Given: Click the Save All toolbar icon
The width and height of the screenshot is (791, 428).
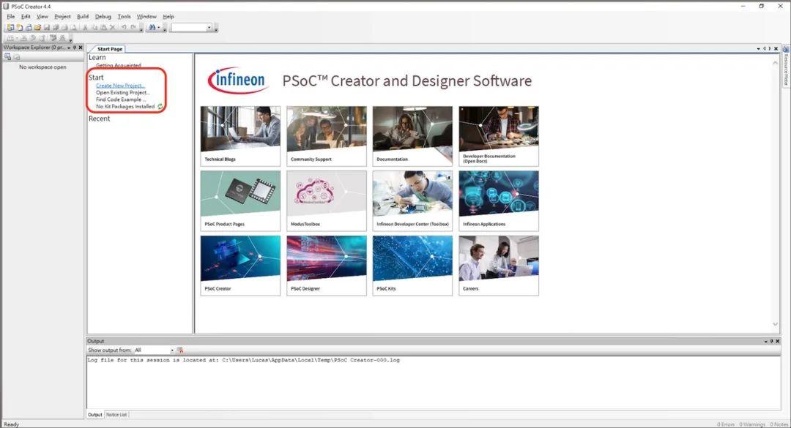Looking at the screenshot, I should coord(55,27).
